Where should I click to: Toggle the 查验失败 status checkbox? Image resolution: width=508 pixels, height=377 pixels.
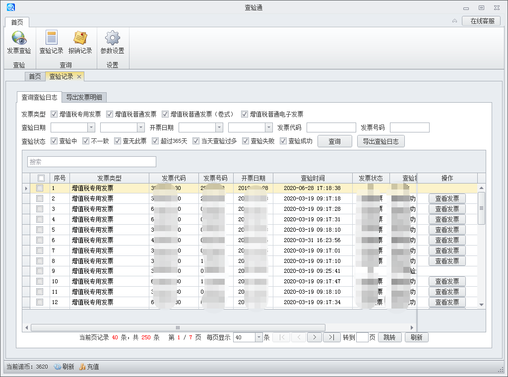pyautogui.click(x=246, y=141)
